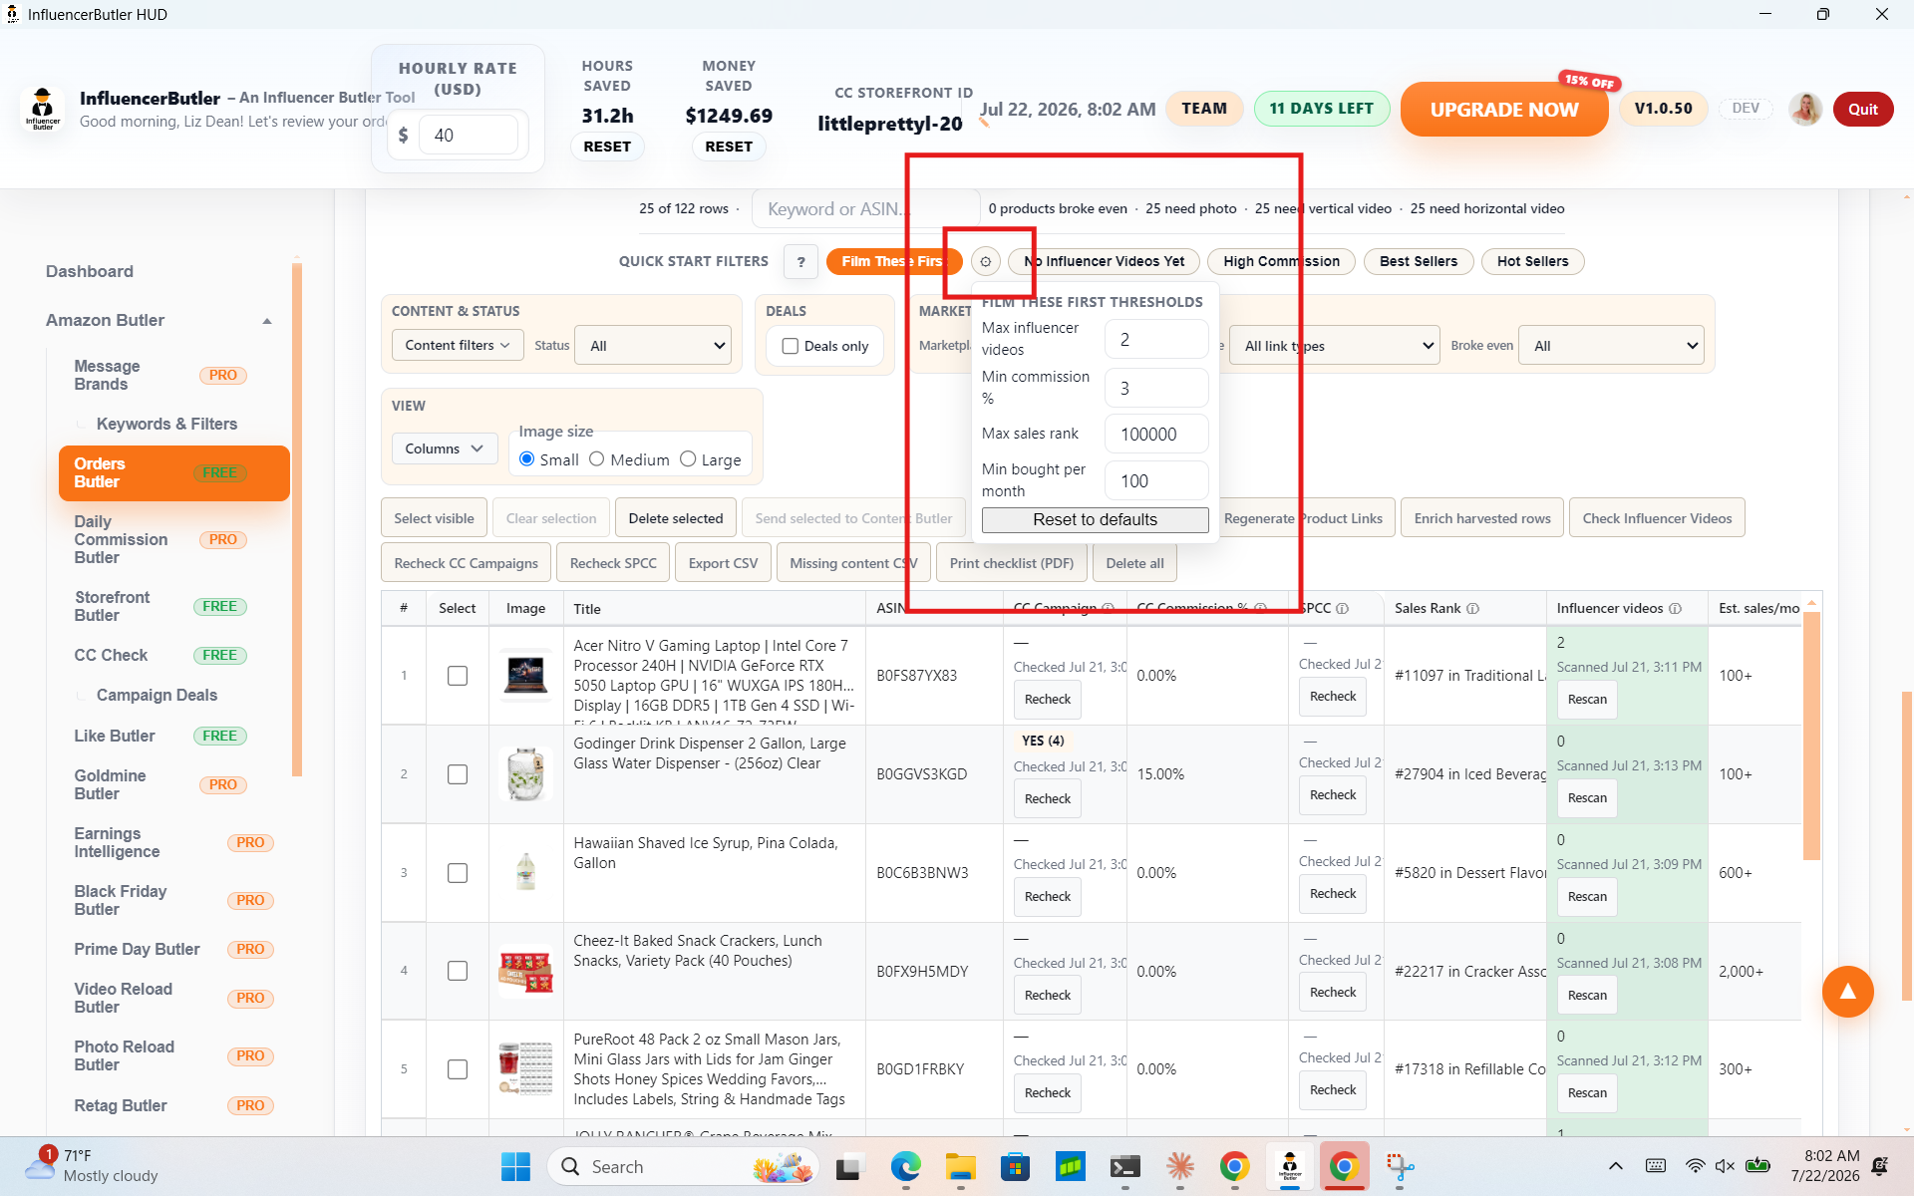The height and width of the screenshot is (1196, 1914).
Task: Click info icon beside SPCC column header
Action: click(1342, 608)
